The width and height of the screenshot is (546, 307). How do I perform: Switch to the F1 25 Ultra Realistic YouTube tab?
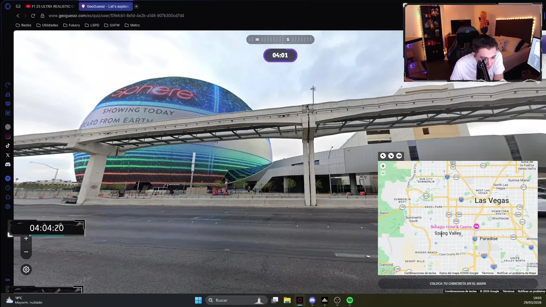click(x=50, y=6)
